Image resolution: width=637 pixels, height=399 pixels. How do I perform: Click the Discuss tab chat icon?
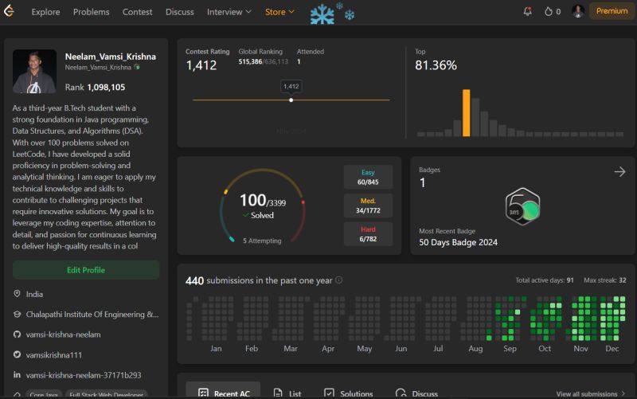[401, 393]
